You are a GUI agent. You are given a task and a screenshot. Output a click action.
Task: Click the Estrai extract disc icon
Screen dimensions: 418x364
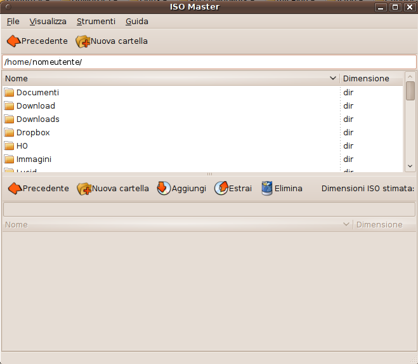point(221,188)
